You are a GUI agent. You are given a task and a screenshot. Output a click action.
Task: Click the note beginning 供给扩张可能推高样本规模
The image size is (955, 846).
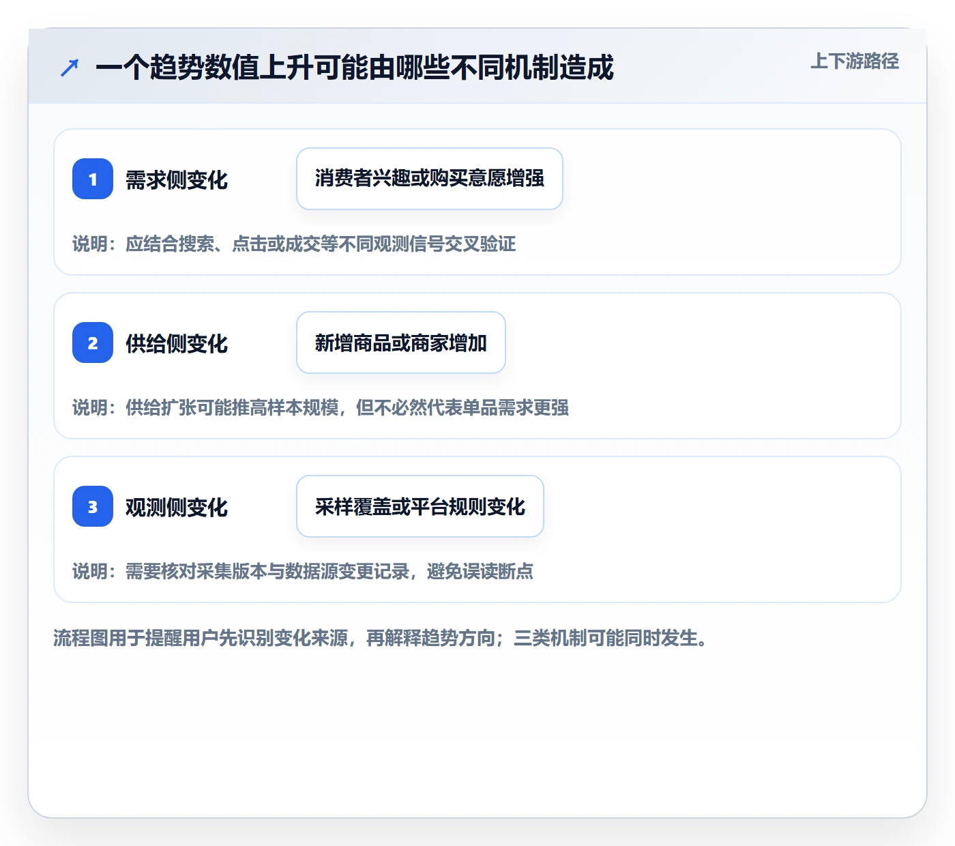click(x=321, y=408)
